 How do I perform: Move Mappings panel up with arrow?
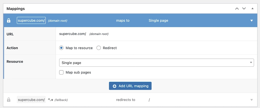[x=237, y=9]
